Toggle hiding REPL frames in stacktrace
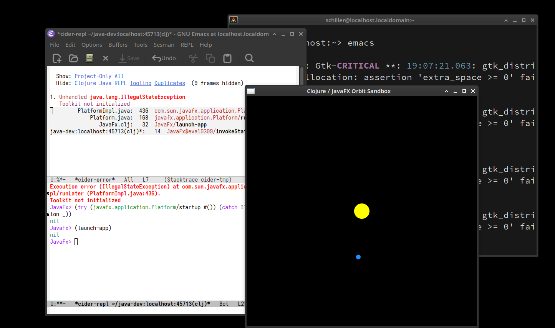The width and height of the screenshot is (555, 328). click(x=121, y=83)
